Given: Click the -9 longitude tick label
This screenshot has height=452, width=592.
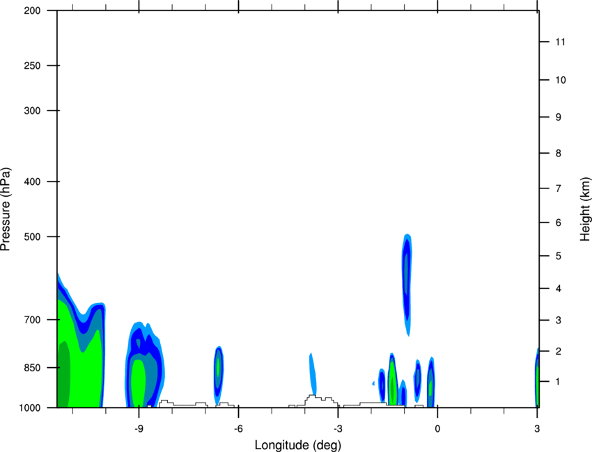Looking at the screenshot, I should (139, 429).
